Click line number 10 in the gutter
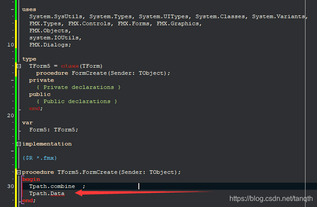317x207 pixels. tap(11, 45)
